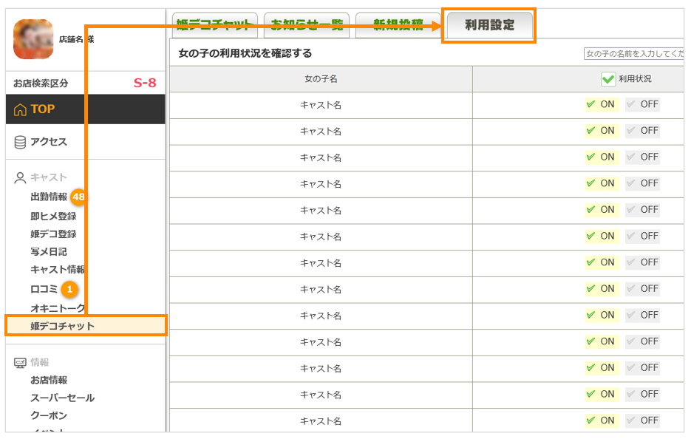Open the 利用設定 tab
This screenshot has width=691, height=439.
pyautogui.click(x=489, y=25)
